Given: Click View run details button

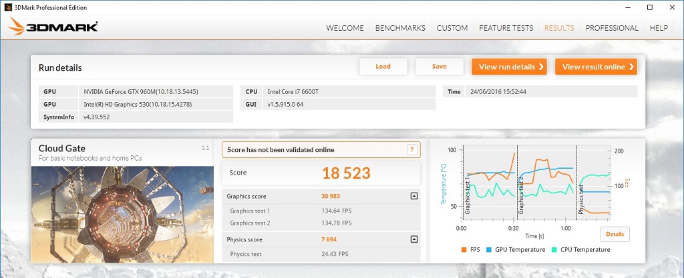Looking at the screenshot, I should point(510,67).
